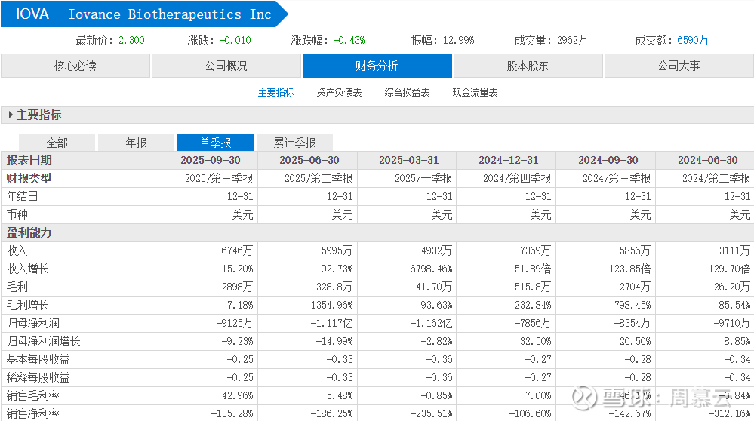
Task: Click the 2024-09-30 column header
Action: (608, 160)
